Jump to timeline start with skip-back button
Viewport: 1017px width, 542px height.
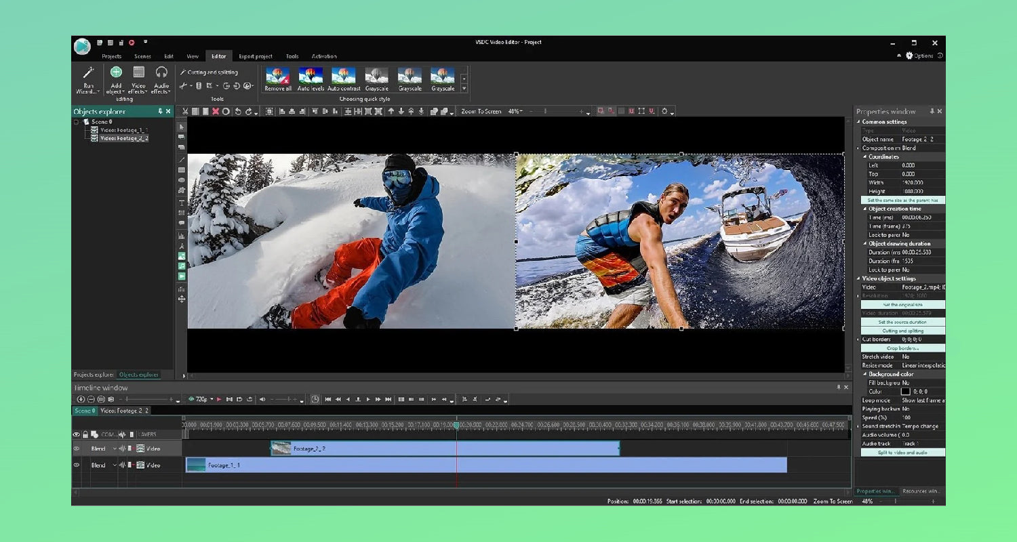(328, 400)
